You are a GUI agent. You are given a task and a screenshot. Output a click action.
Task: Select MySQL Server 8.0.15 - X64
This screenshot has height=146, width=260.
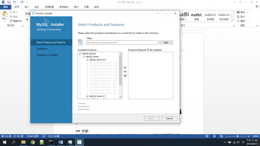pyautogui.click(x=105, y=66)
